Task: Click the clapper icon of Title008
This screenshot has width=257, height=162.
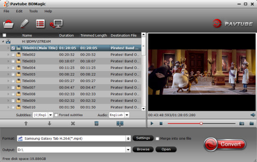Action: pyautogui.click(x=18, y=94)
